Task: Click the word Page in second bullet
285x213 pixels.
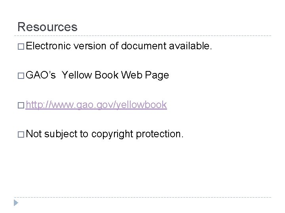Action: (158, 76)
